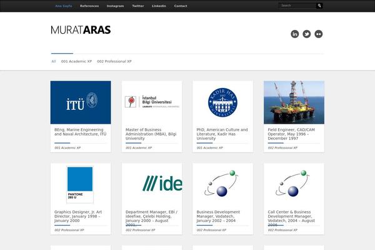Open Call Center & Business Development Manager title
The height and width of the screenshot is (250, 375).
tap(291, 218)
